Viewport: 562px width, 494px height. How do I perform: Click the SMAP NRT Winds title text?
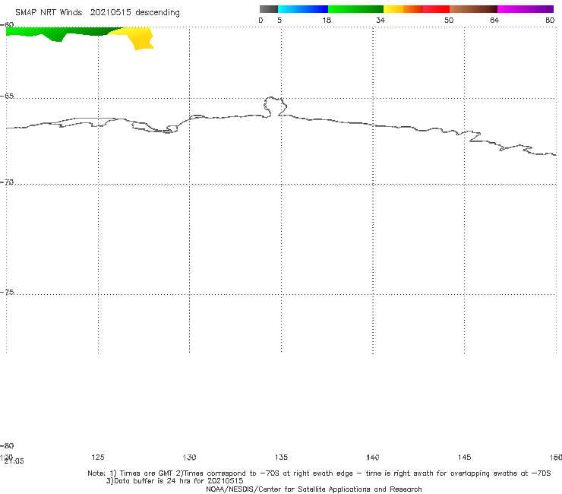click(97, 12)
